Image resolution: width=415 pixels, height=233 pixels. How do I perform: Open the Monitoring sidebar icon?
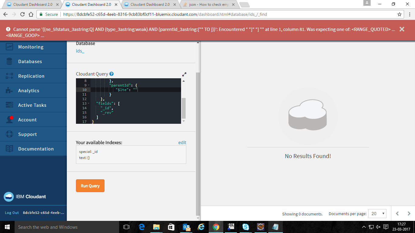[x=9, y=47]
